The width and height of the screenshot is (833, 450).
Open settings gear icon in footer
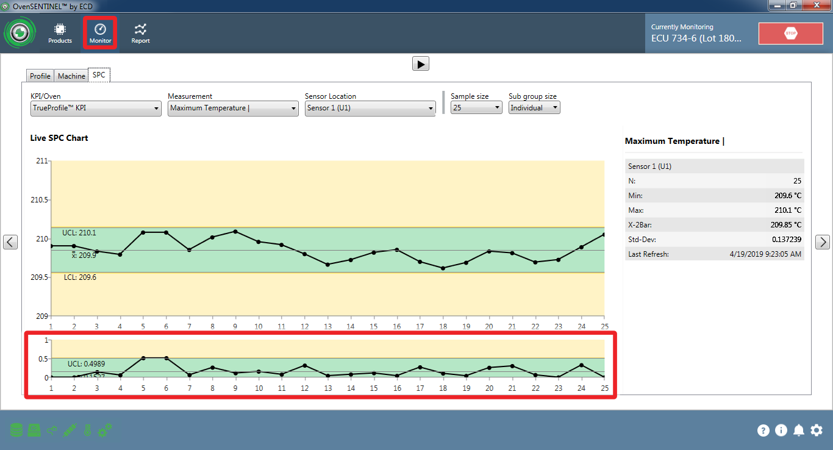pos(817,430)
